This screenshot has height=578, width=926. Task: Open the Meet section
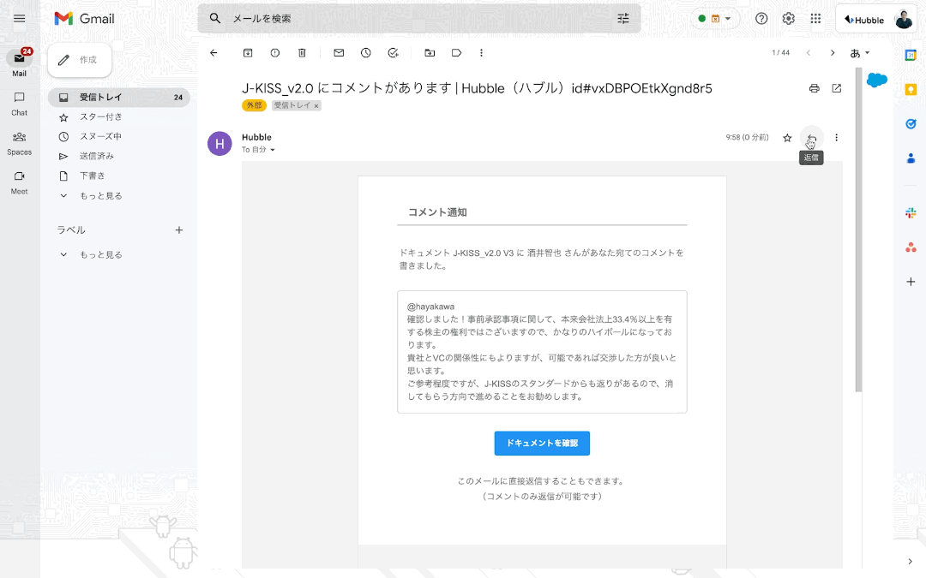coord(20,182)
